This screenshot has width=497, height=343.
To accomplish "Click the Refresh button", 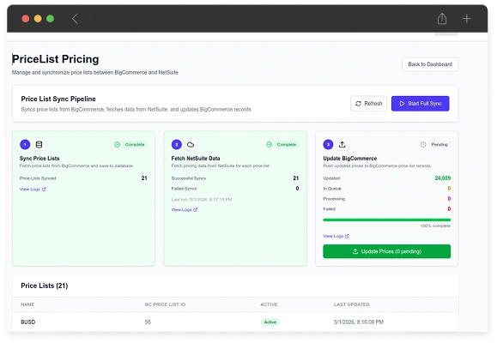I will (368, 104).
